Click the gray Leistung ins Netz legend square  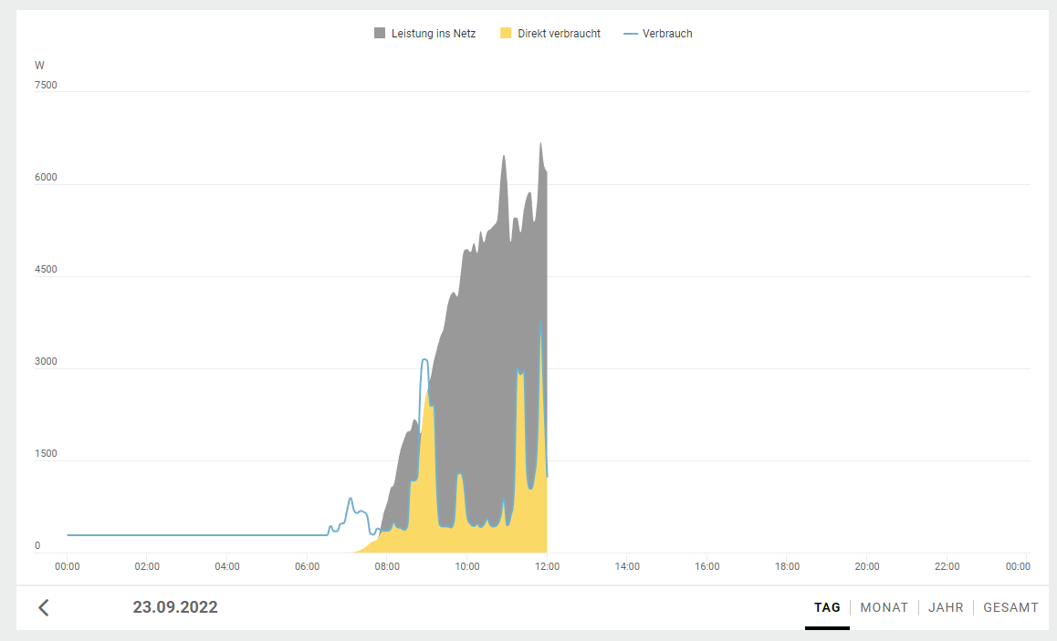click(380, 34)
